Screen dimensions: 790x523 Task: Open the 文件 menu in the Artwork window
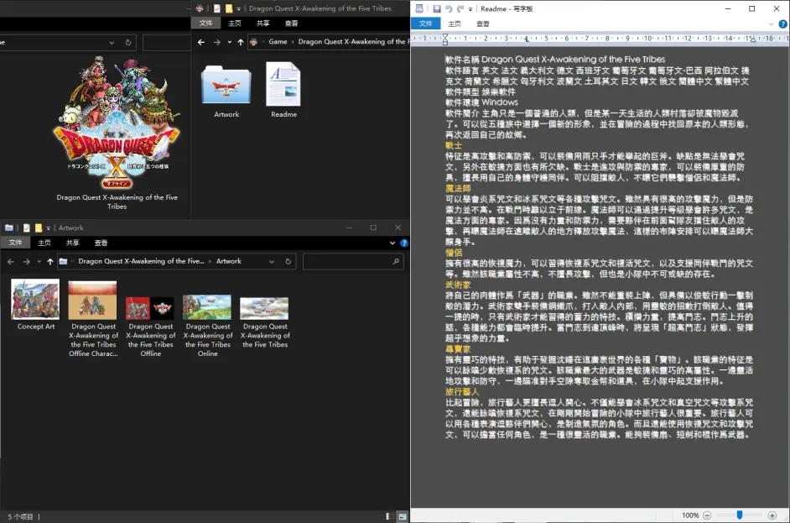(x=16, y=242)
